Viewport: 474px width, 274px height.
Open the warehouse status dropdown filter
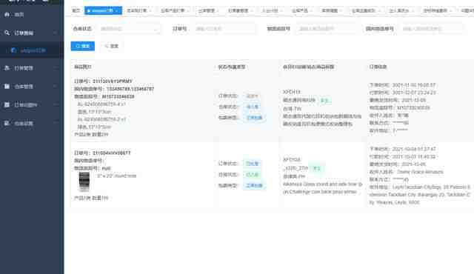click(130, 29)
